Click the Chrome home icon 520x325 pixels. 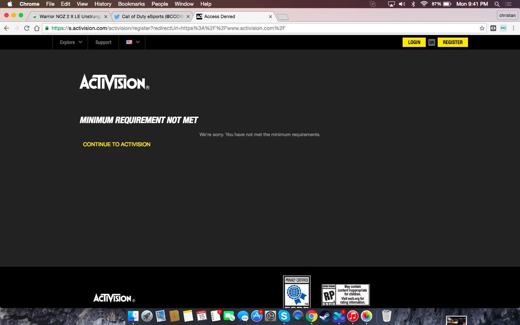37,28
